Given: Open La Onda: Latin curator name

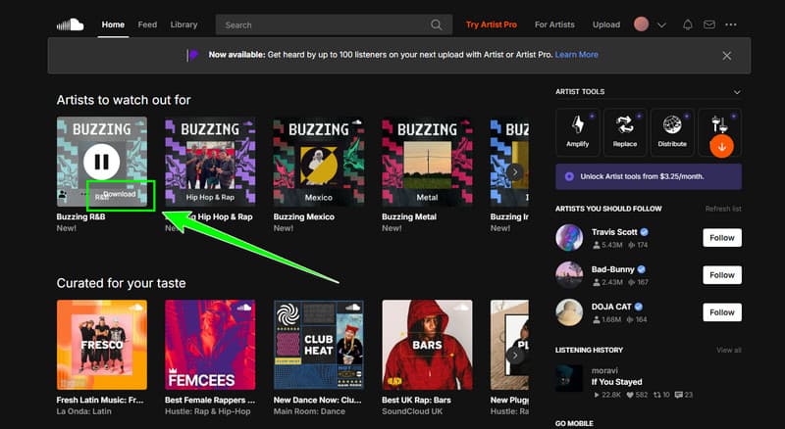Looking at the screenshot, I should point(84,411).
